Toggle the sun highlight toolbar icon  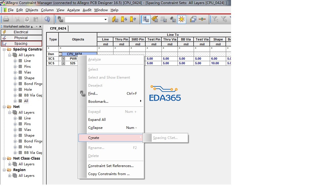point(182,19)
